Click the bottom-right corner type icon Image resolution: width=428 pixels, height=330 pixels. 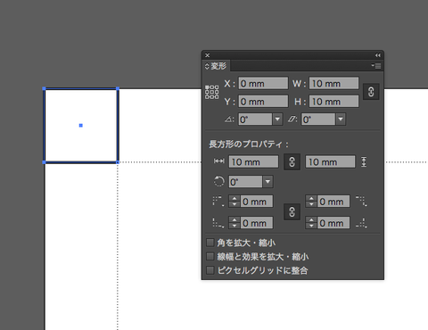[x=361, y=223]
